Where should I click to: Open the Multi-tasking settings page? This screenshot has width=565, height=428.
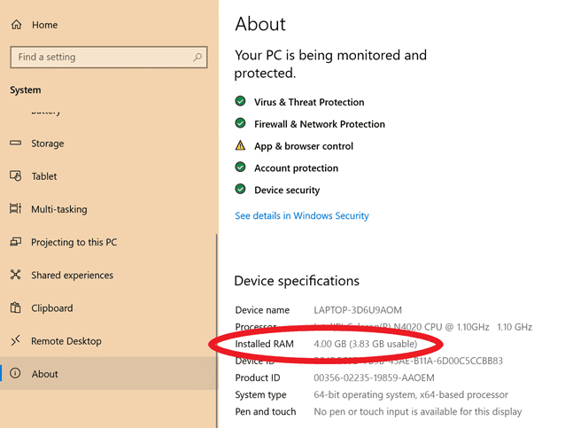click(x=58, y=209)
